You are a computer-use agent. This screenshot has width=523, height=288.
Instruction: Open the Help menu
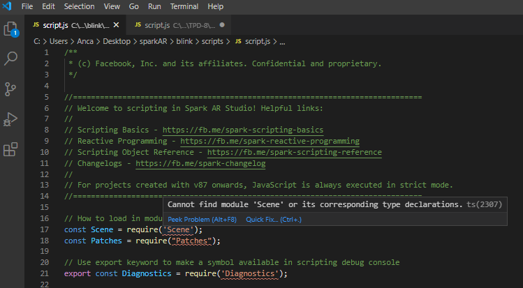[216, 6]
